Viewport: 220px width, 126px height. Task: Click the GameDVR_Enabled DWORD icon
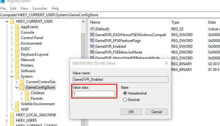tap(92, 46)
